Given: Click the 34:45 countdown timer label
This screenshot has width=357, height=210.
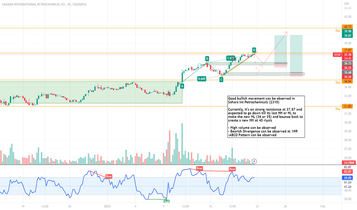Looking at the screenshot, I should [347, 58].
